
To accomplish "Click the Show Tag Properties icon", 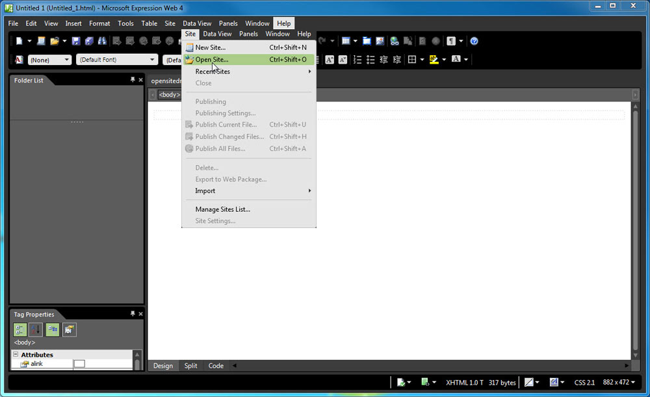I will (x=70, y=330).
